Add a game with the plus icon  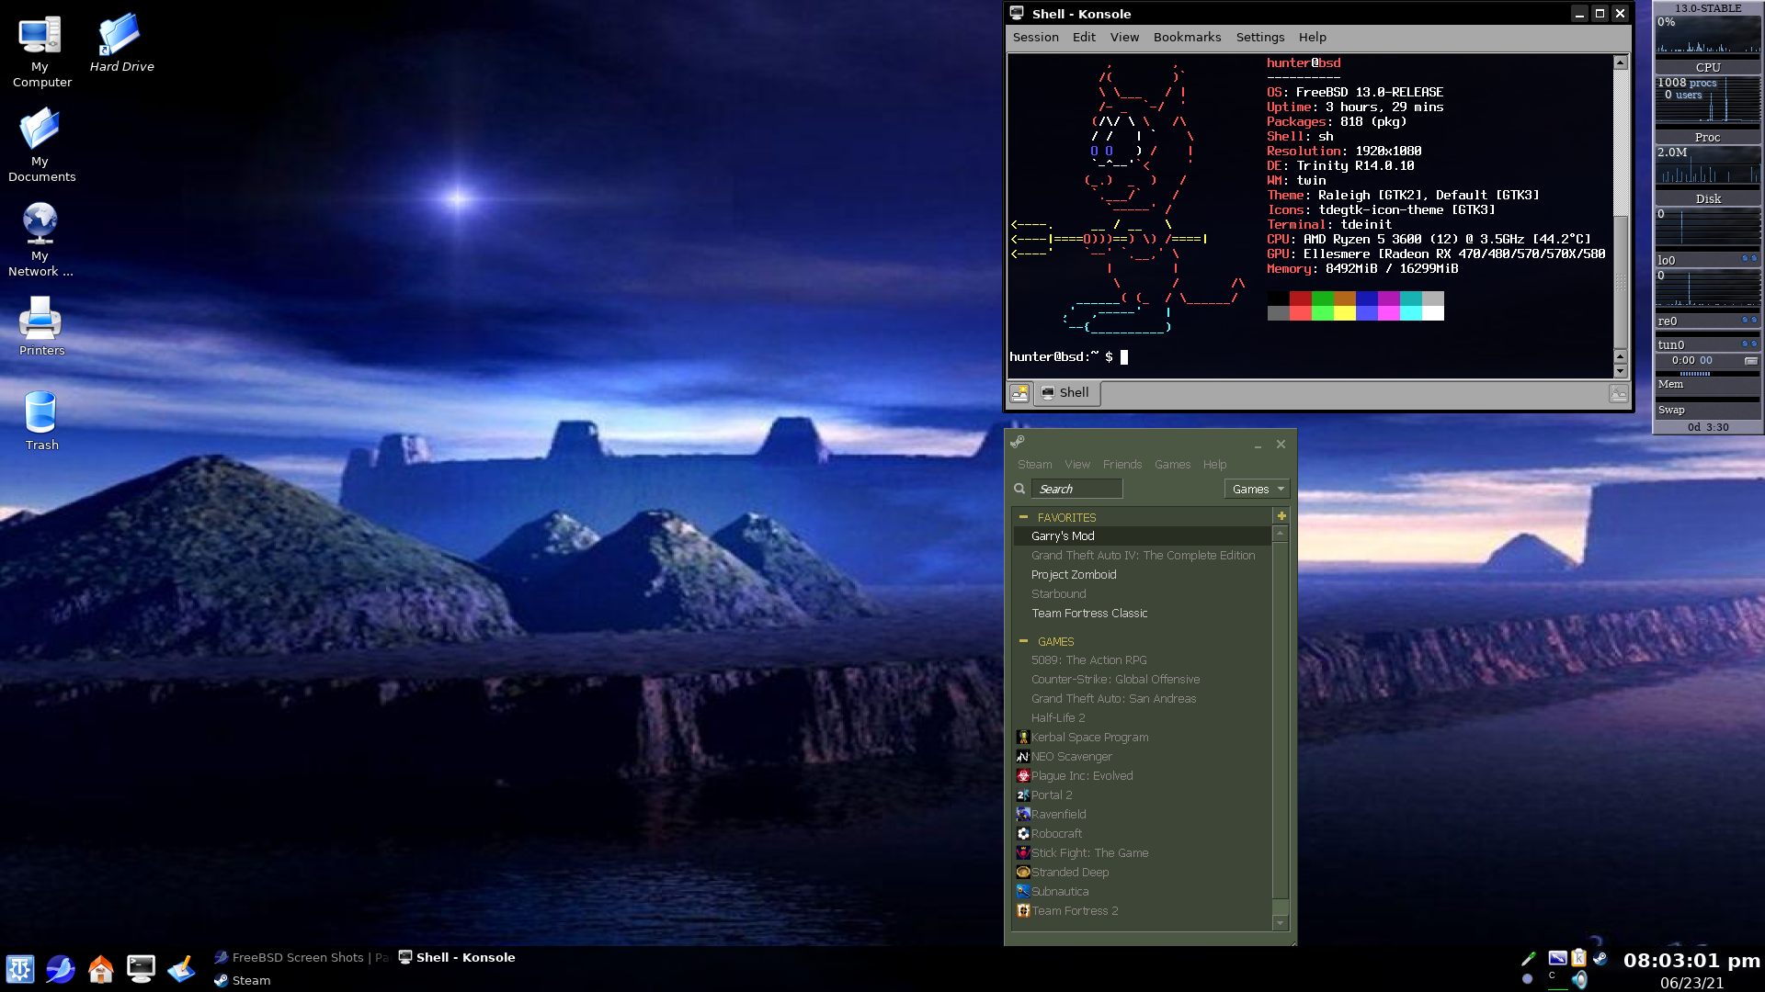1281,516
